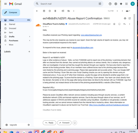
Task: Remove the Inbox label from email
Action: coord(109,18)
